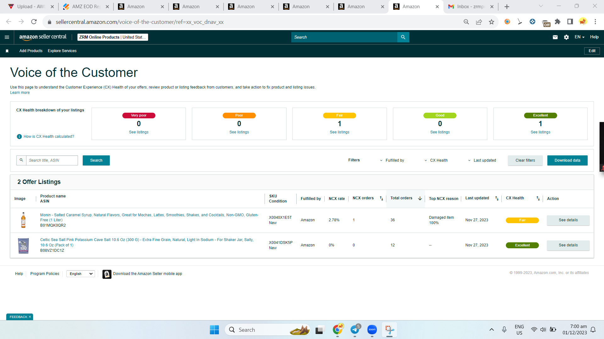
Task: Open Snipping Tool from the taskbar
Action: click(x=389, y=330)
